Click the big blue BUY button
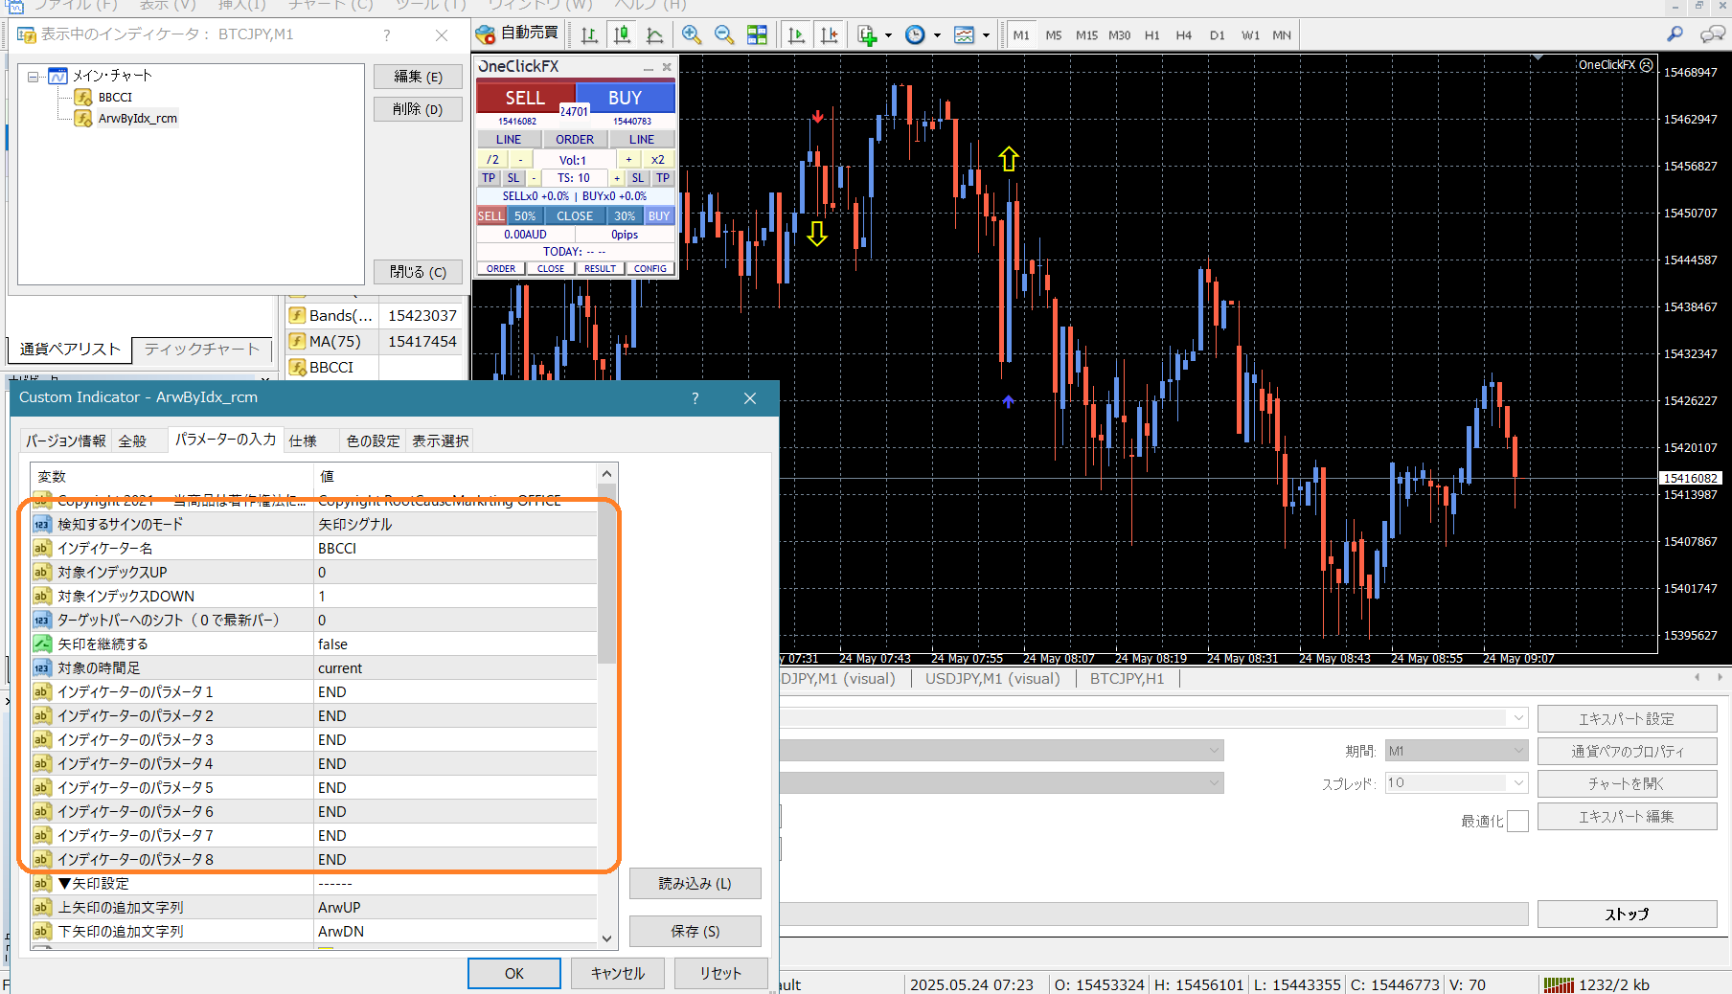 [x=625, y=98]
